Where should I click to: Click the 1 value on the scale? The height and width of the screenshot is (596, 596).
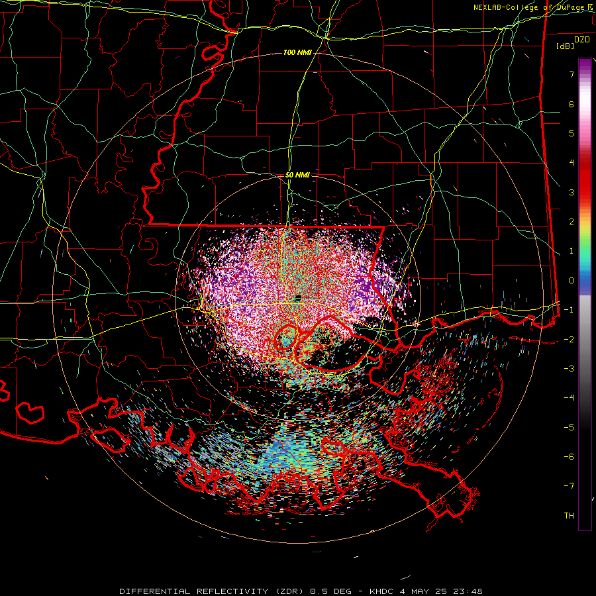(571, 251)
